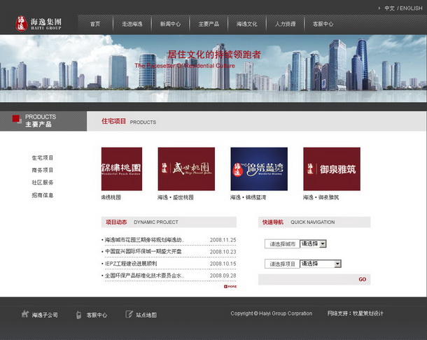Open the 请选择 city dropdown
The width and height of the screenshot is (427, 340).
pos(313,243)
